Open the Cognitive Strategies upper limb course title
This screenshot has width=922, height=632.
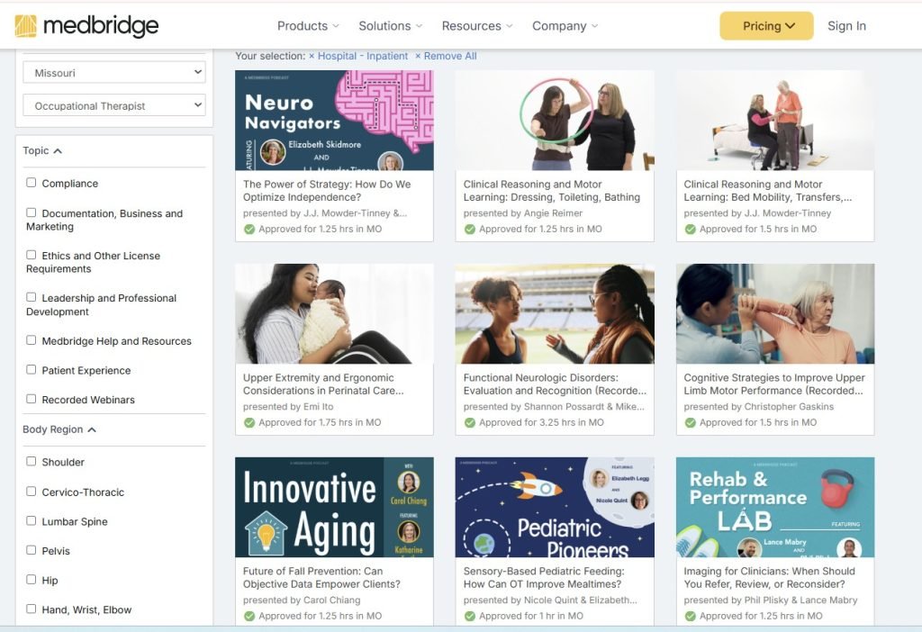point(774,384)
